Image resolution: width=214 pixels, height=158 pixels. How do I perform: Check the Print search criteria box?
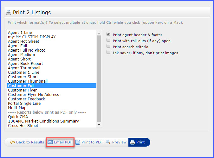[x=108, y=46]
